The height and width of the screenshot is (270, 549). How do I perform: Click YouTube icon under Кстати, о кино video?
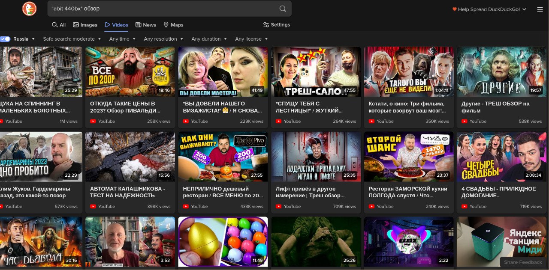coord(371,121)
